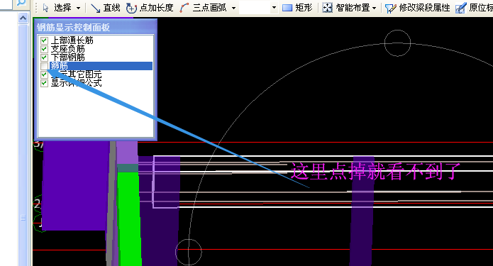
Task: Click the scroll up arrow on left scrollbar
Action: coord(23,18)
